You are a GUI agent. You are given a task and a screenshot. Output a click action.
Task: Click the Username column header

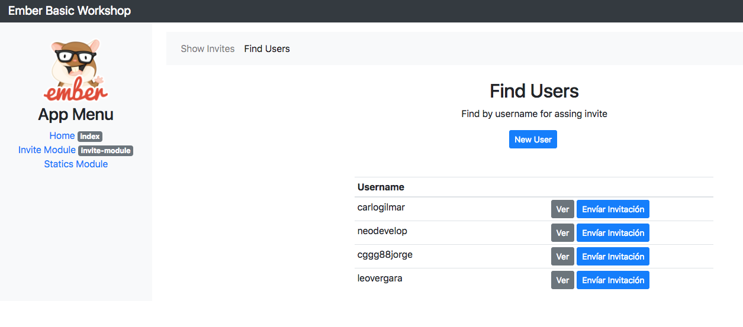(381, 187)
